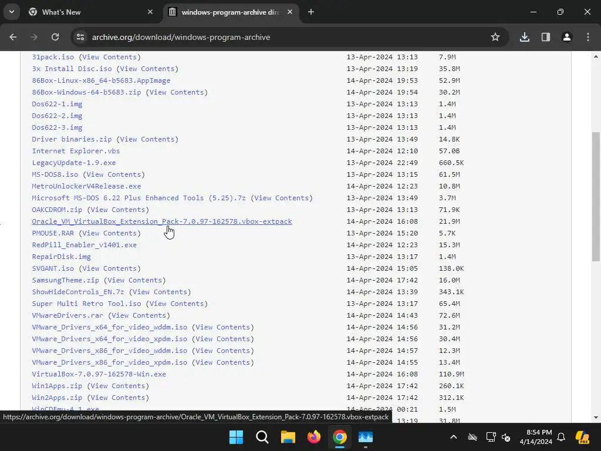Screen dimensions: 601x451
Task: Download Dos622-2.img
Action: 57,116
